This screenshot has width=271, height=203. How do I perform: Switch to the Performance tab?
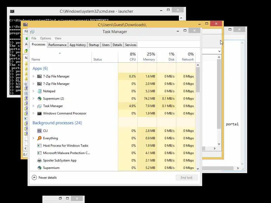pyautogui.click(x=57, y=45)
